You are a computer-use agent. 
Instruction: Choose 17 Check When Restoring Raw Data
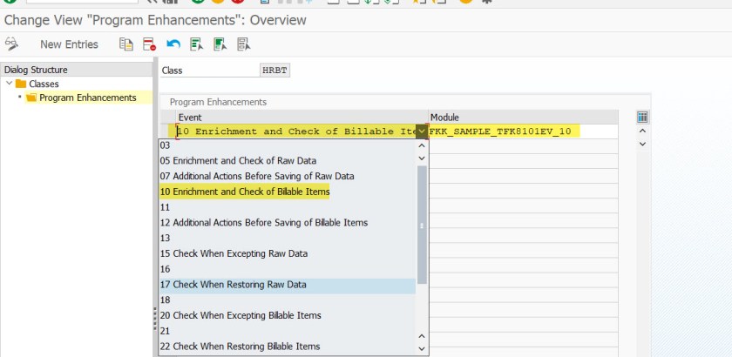pyautogui.click(x=287, y=285)
